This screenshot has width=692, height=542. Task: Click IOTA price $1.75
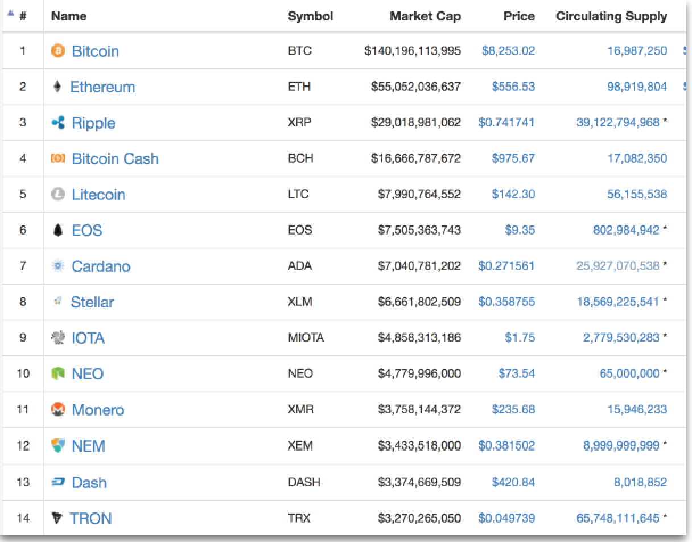(x=520, y=338)
